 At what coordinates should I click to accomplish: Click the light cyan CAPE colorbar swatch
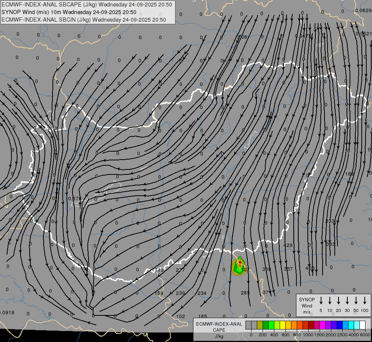357,325
